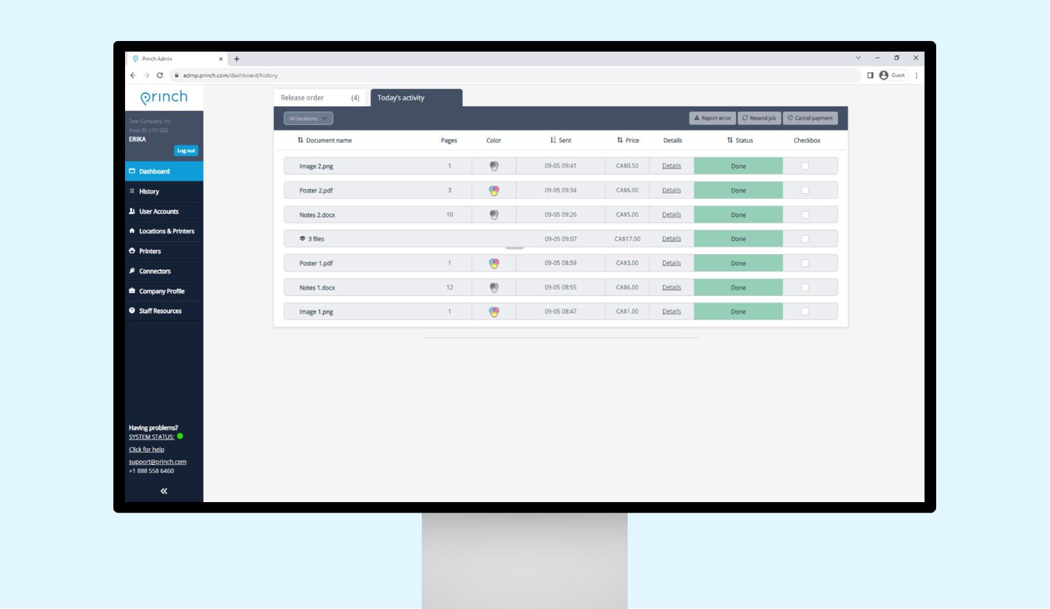Open the browser three-dot menu
The width and height of the screenshot is (1050, 609).
click(916, 75)
